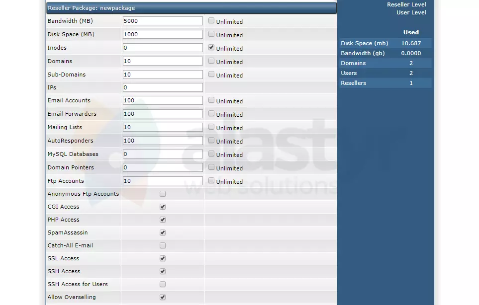Click the Used column heading
Viewport: 479px width, 305px height.
411,32
